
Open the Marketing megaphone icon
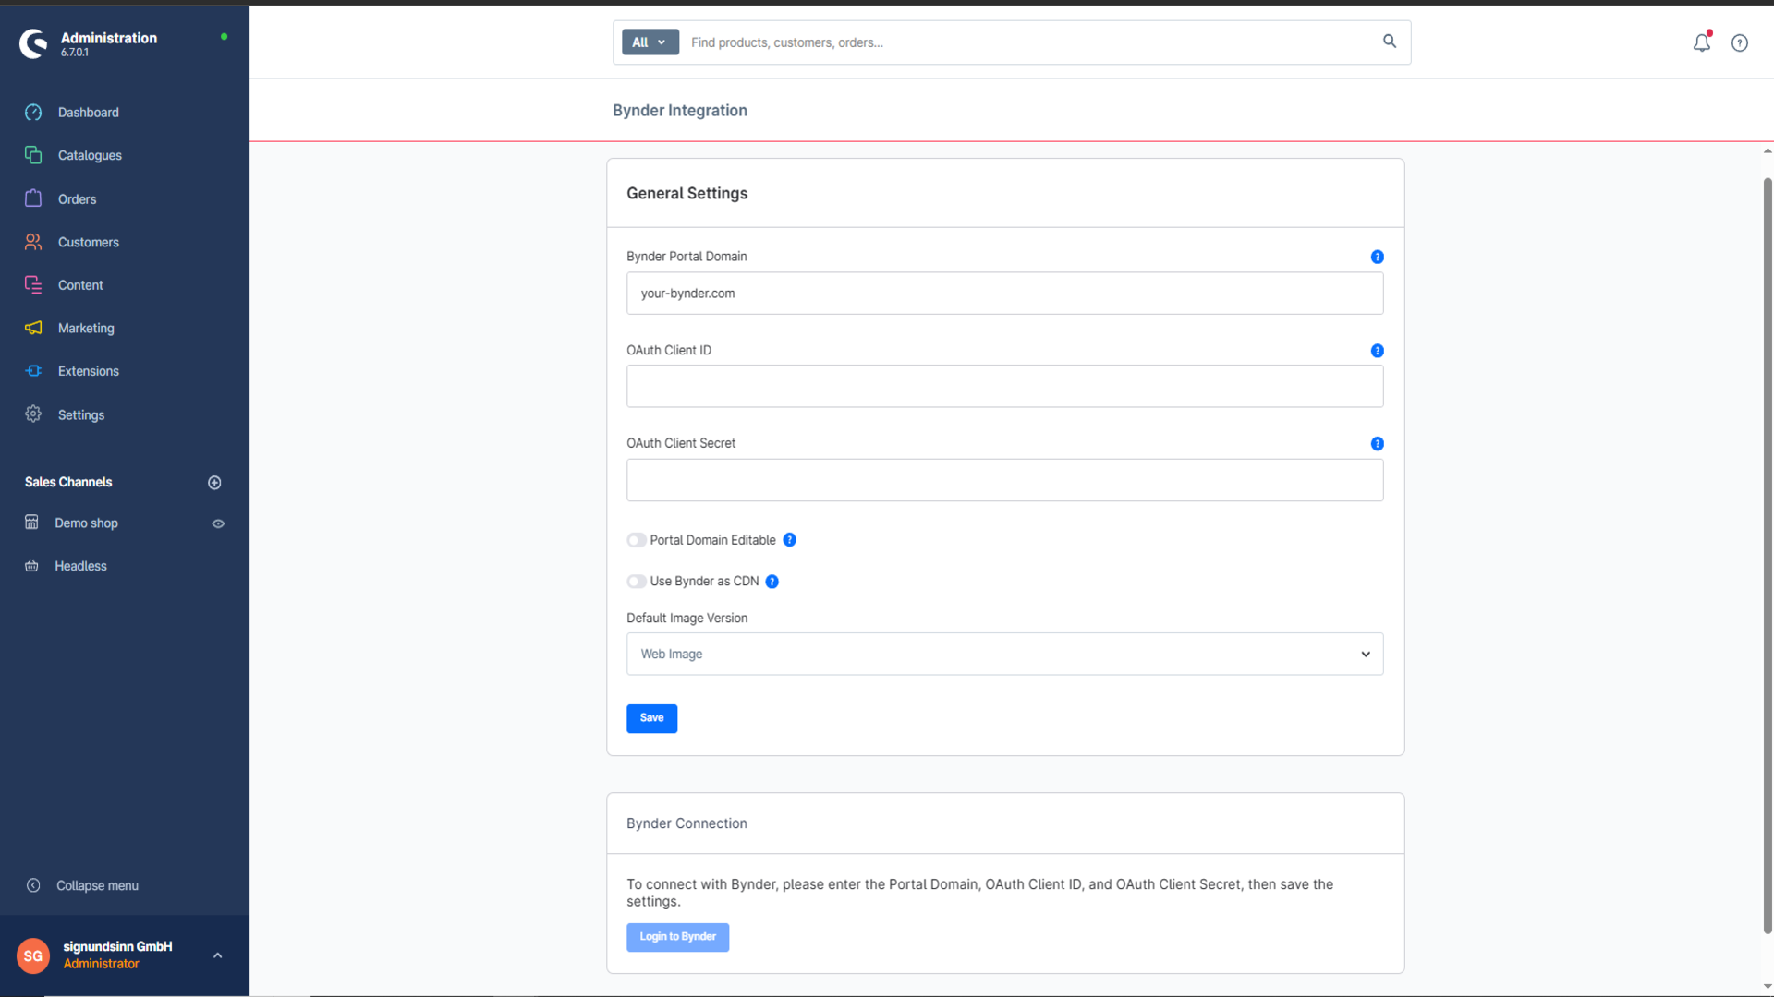click(x=33, y=328)
